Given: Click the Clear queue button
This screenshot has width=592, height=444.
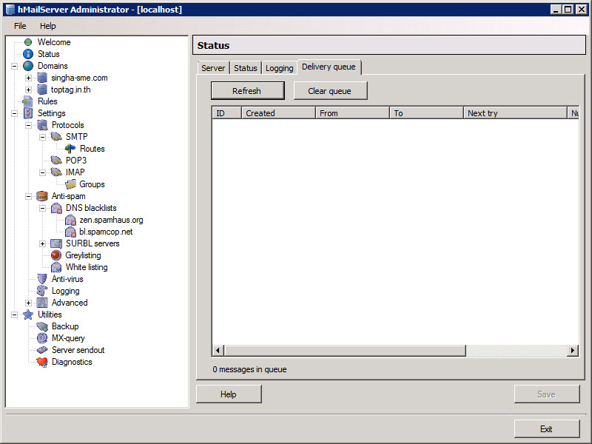Looking at the screenshot, I should (x=330, y=91).
